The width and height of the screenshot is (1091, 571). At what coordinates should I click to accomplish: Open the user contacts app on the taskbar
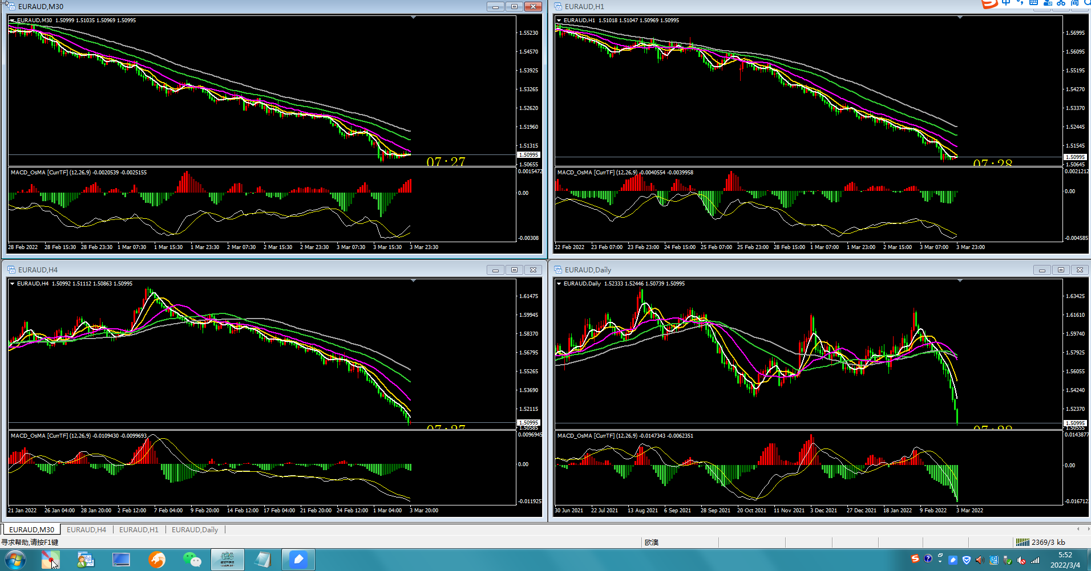86,560
